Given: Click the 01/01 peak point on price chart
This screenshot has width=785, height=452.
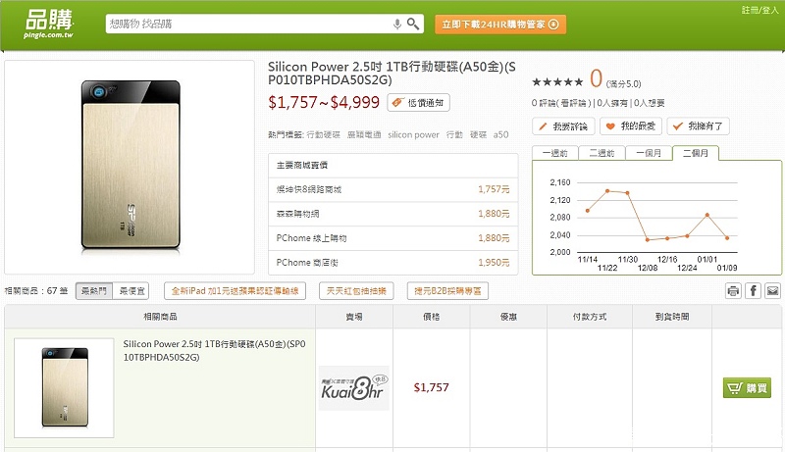Looking at the screenshot, I should pos(706,215).
